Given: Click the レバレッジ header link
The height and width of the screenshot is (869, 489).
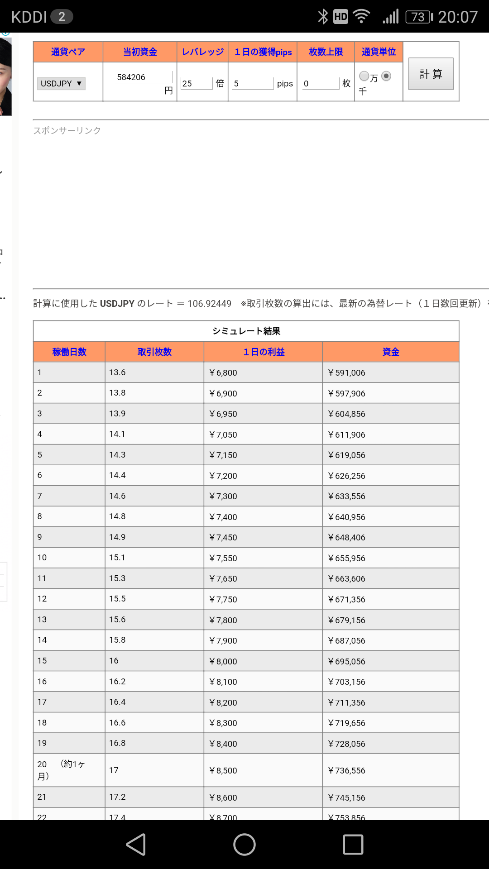Looking at the screenshot, I should (202, 52).
